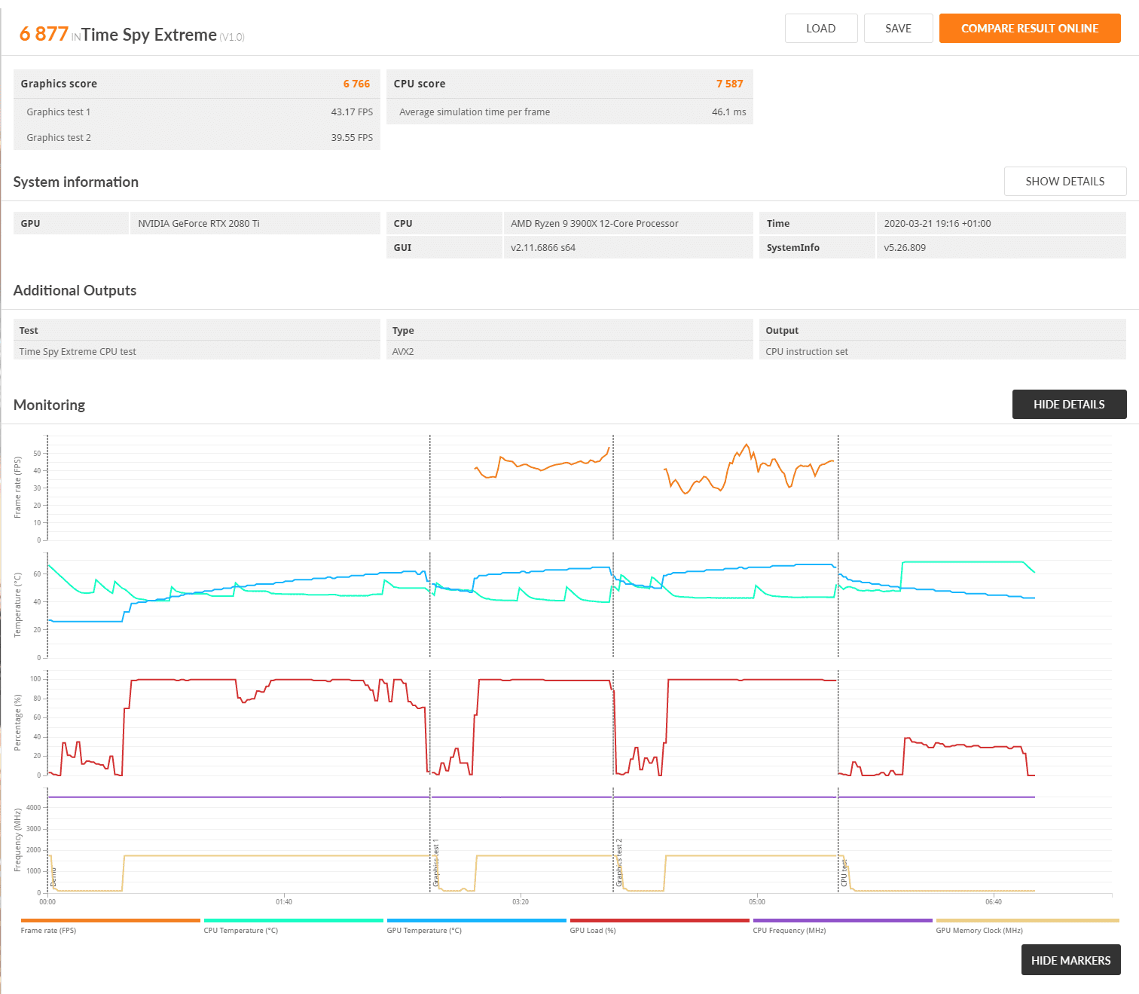Click the Demo marker on the chart

click(53, 877)
